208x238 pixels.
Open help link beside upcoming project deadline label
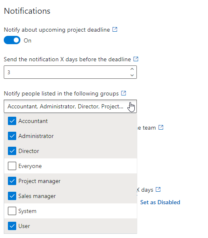tap(115, 29)
